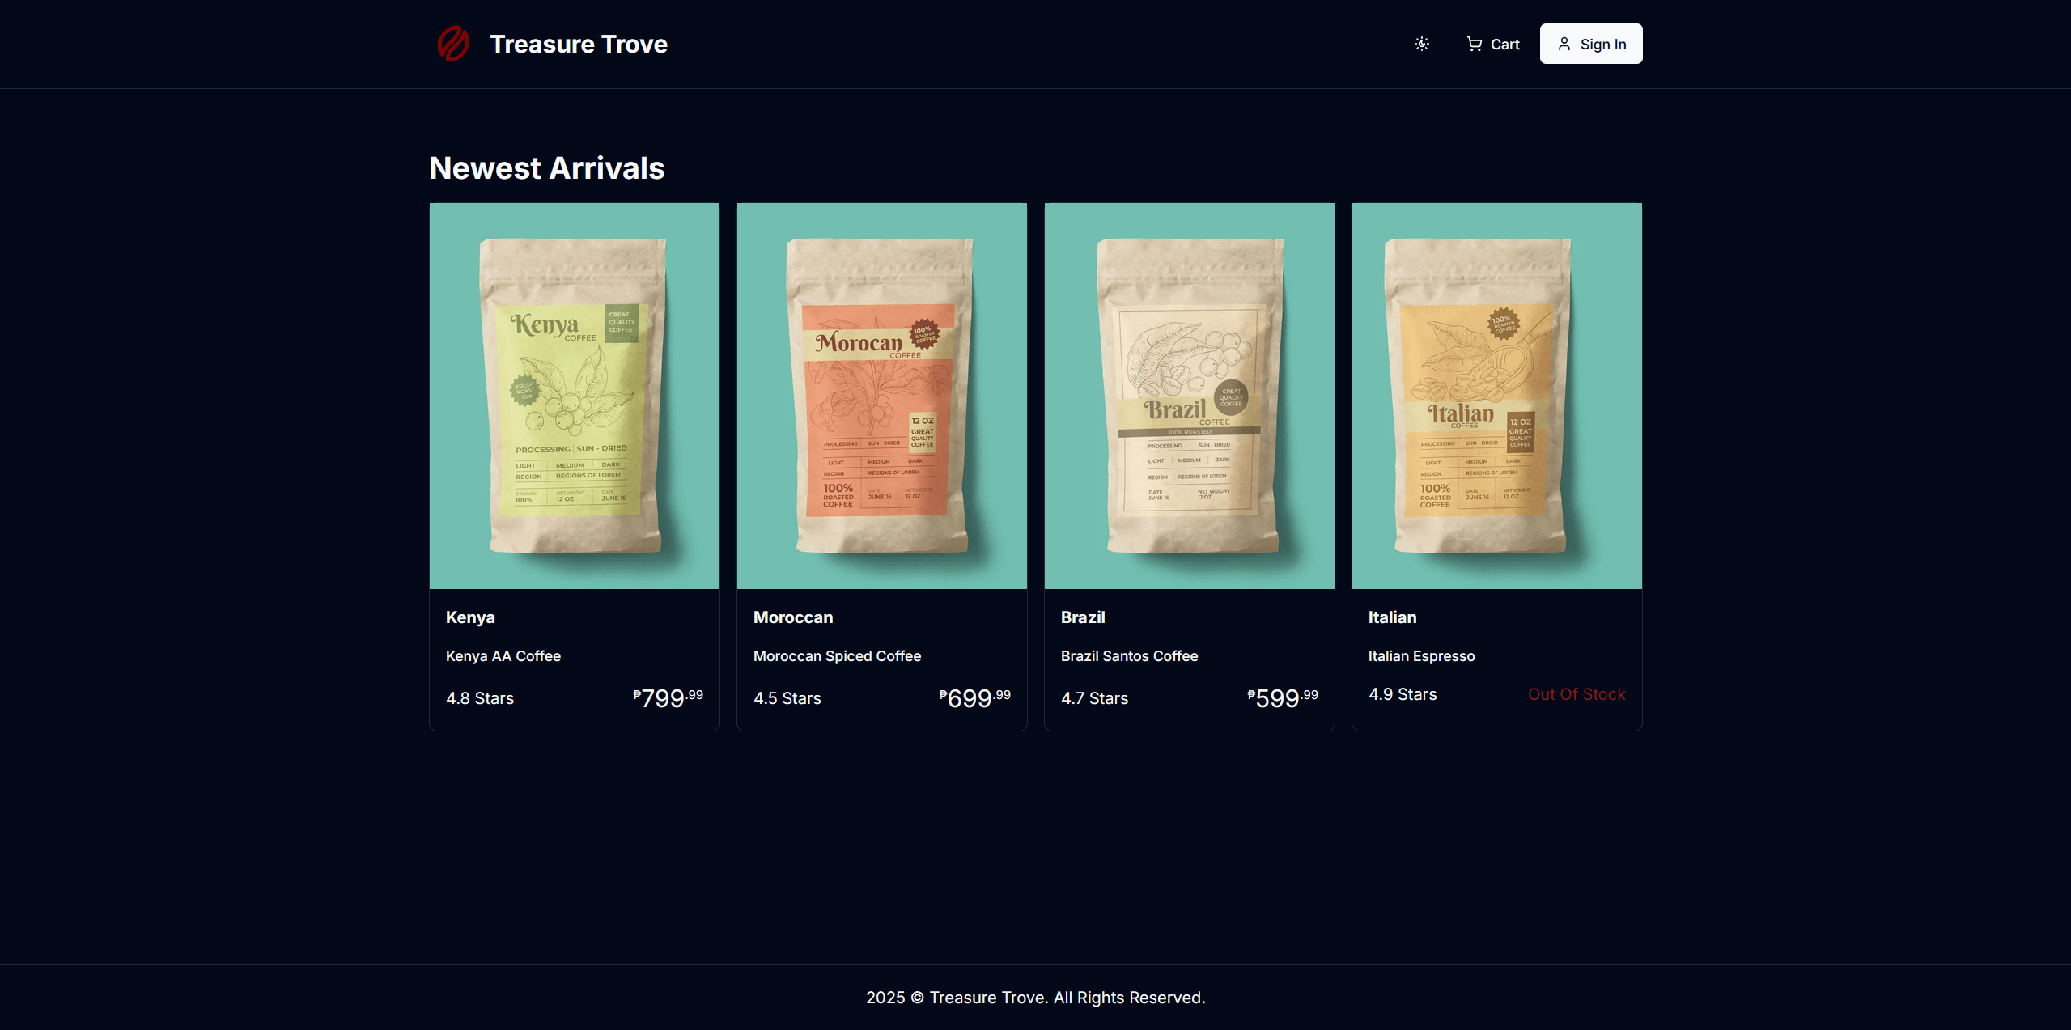The height and width of the screenshot is (1030, 2071).
Task: Click Moroccan Spiced Coffee description text
Action: point(837,656)
